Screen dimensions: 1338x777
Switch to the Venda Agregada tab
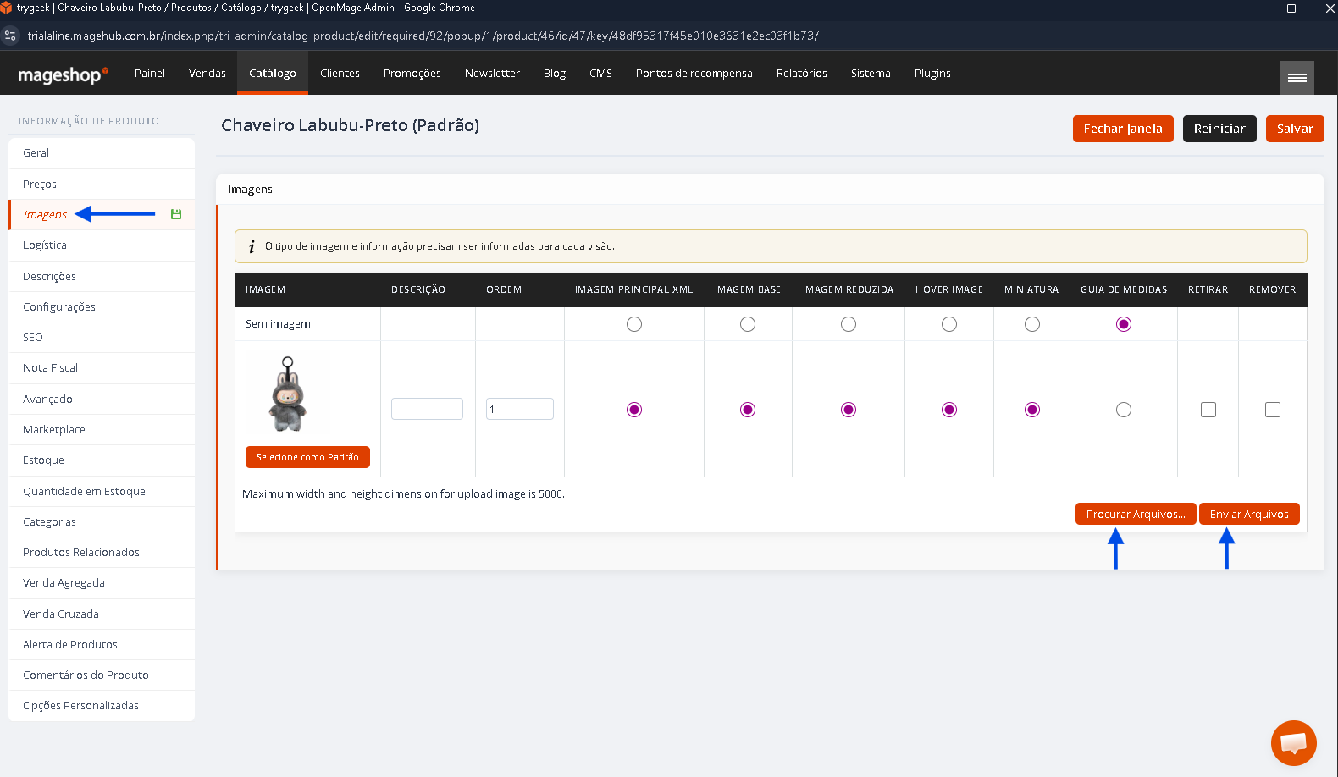(x=102, y=582)
